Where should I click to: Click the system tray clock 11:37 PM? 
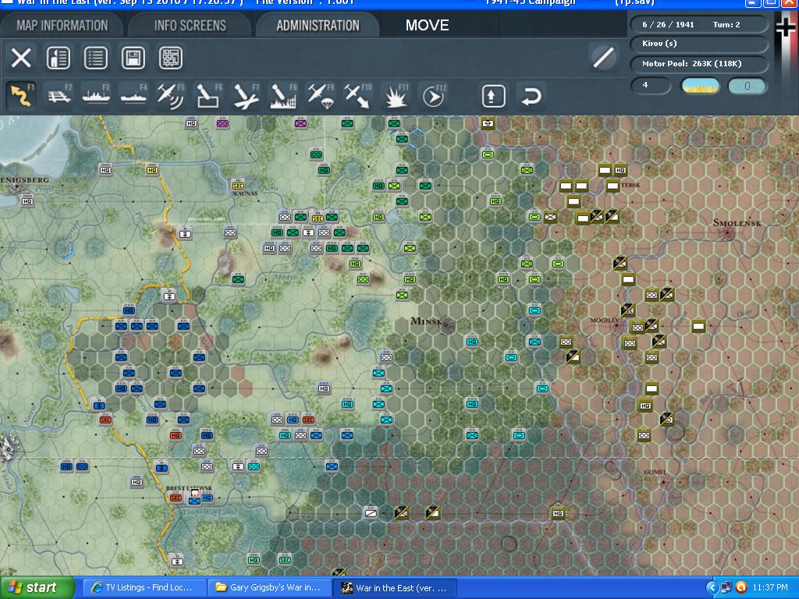[x=770, y=588]
